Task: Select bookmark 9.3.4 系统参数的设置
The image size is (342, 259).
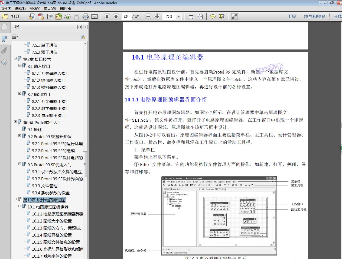Action: tap(51, 193)
